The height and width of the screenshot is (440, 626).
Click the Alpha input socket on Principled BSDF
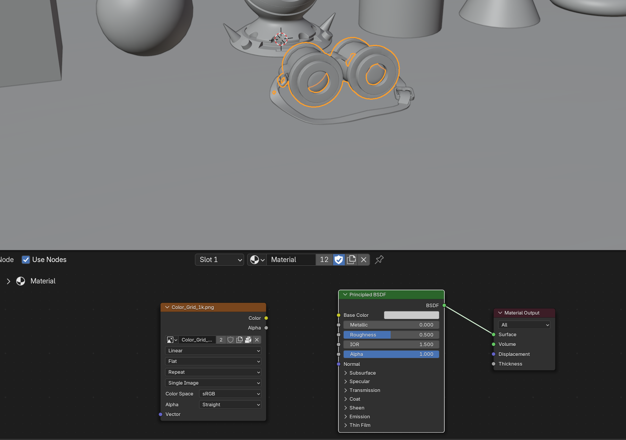338,354
